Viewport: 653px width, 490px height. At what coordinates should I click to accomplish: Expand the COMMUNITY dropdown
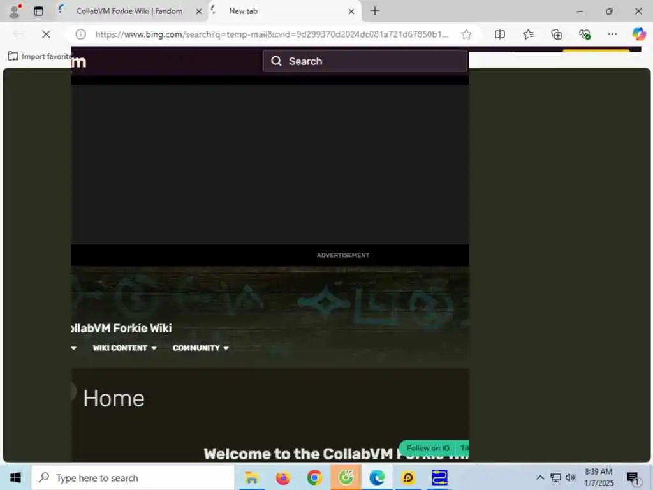[x=201, y=348]
